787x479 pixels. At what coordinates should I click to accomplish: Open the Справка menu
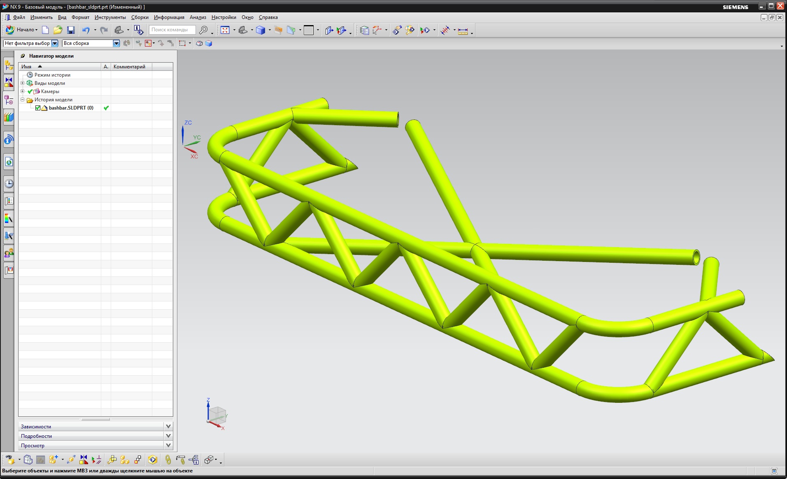pyautogui.click(x=268, y=17)
